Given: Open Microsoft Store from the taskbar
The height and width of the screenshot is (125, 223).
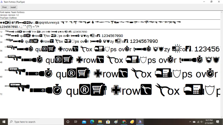Looking at the screenshot, I should (x=108, y=122).
